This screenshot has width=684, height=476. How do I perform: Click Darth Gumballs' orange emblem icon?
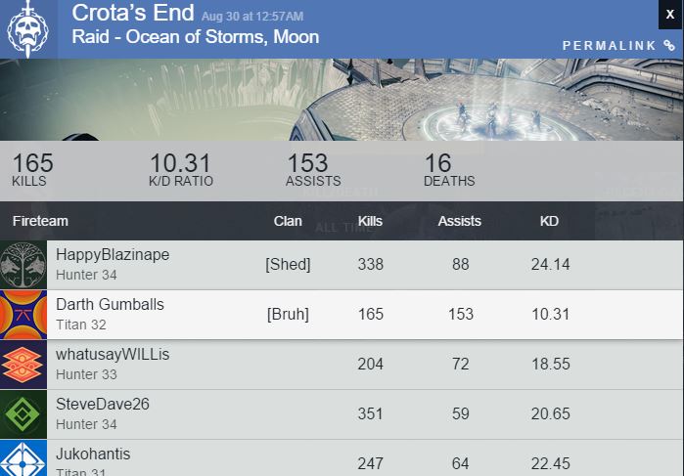[23, 315]
